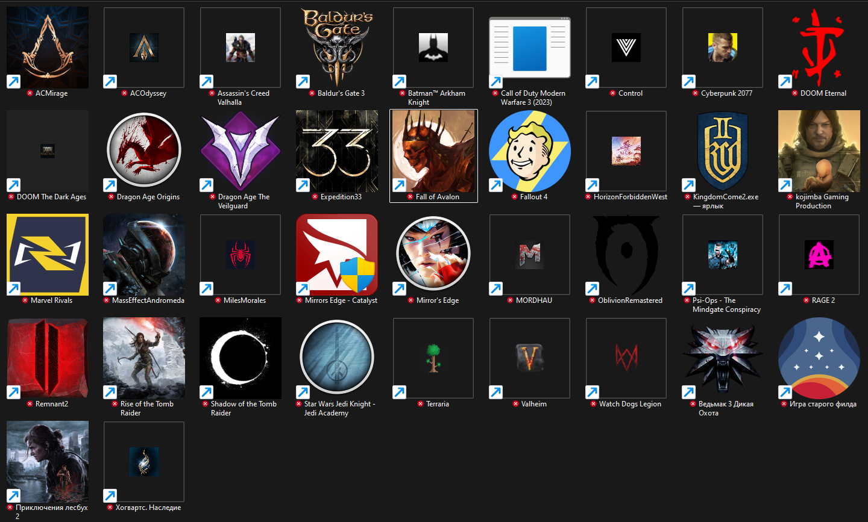Viewport: 868px width, 522px height.
Task: Click the MilesMorales spider icon
Action: (241, 255)
